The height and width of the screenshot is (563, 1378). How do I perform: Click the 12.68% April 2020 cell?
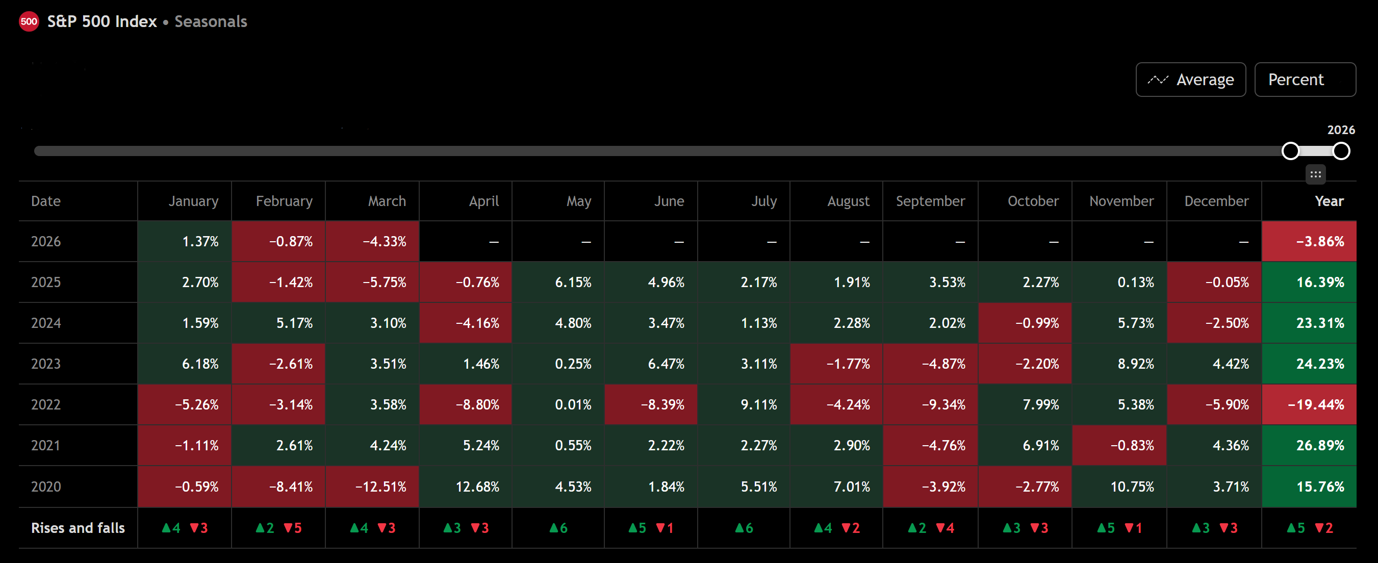(x=477, y=487)
